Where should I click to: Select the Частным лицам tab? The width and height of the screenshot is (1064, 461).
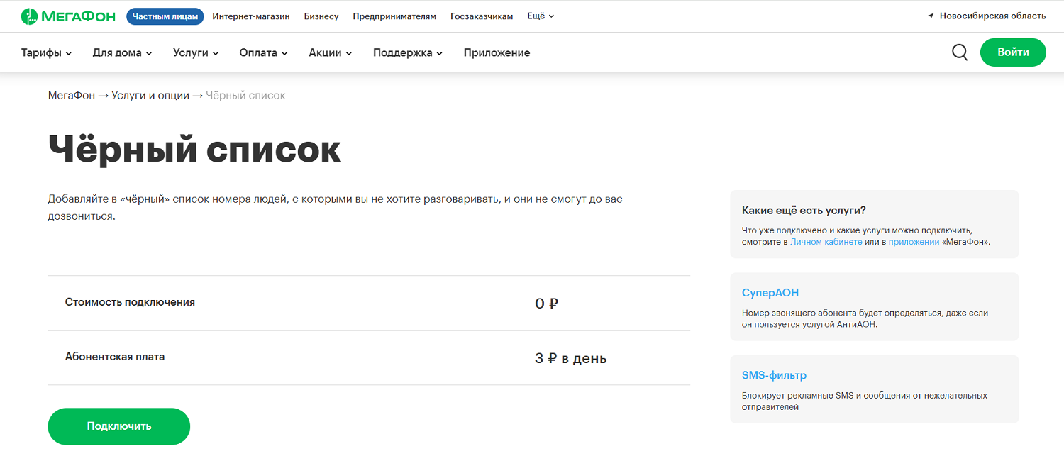[x=165, y=16]
